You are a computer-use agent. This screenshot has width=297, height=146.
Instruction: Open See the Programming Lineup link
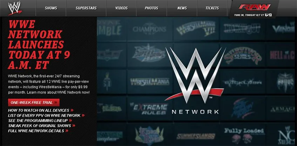click(40, 120)
